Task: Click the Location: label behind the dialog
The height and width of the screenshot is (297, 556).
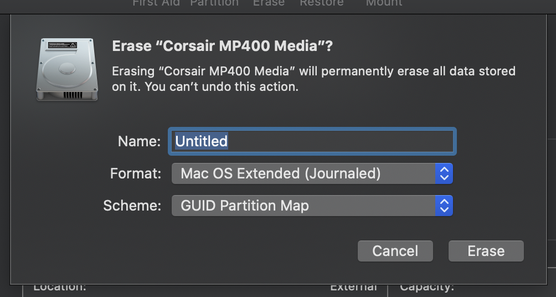Action: 60,287
